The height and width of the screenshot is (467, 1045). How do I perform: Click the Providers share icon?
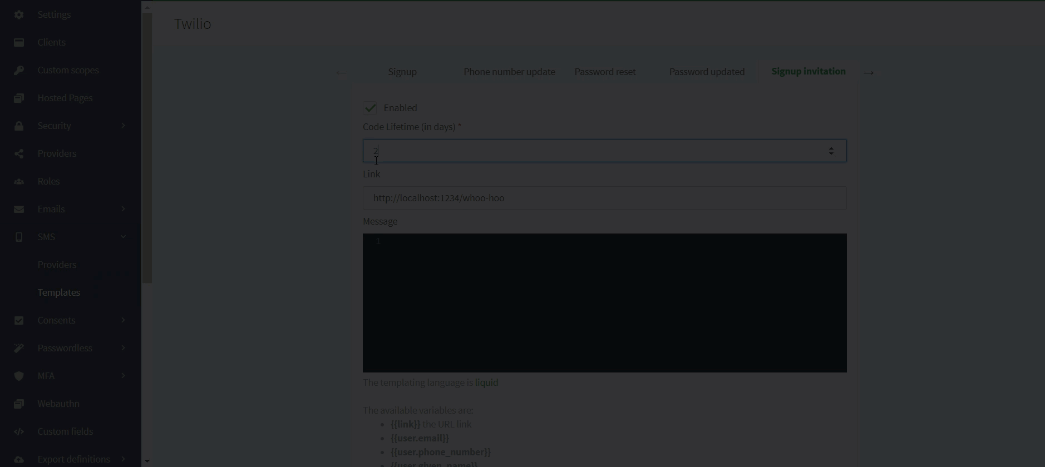pos(19,153)
